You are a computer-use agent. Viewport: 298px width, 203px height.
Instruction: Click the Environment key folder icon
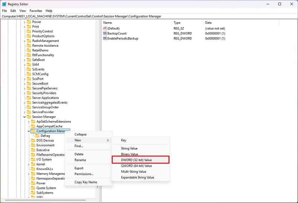point(33,145)
